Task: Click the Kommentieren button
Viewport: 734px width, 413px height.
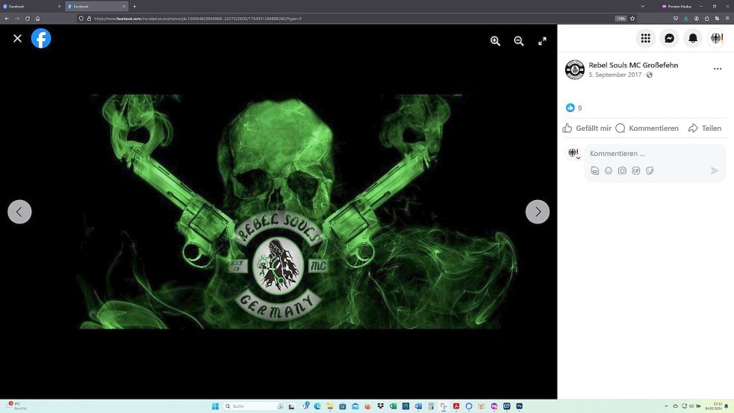Action: click(647, 128)
